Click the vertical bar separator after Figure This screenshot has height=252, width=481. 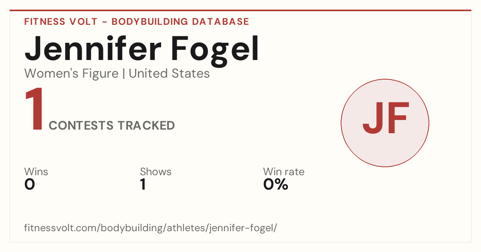[123, 74]
